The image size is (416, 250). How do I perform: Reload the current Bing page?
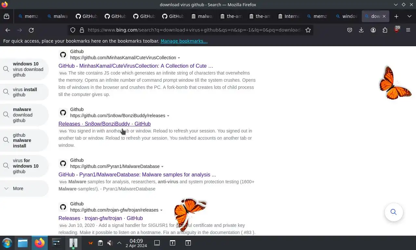pos(31,30)
